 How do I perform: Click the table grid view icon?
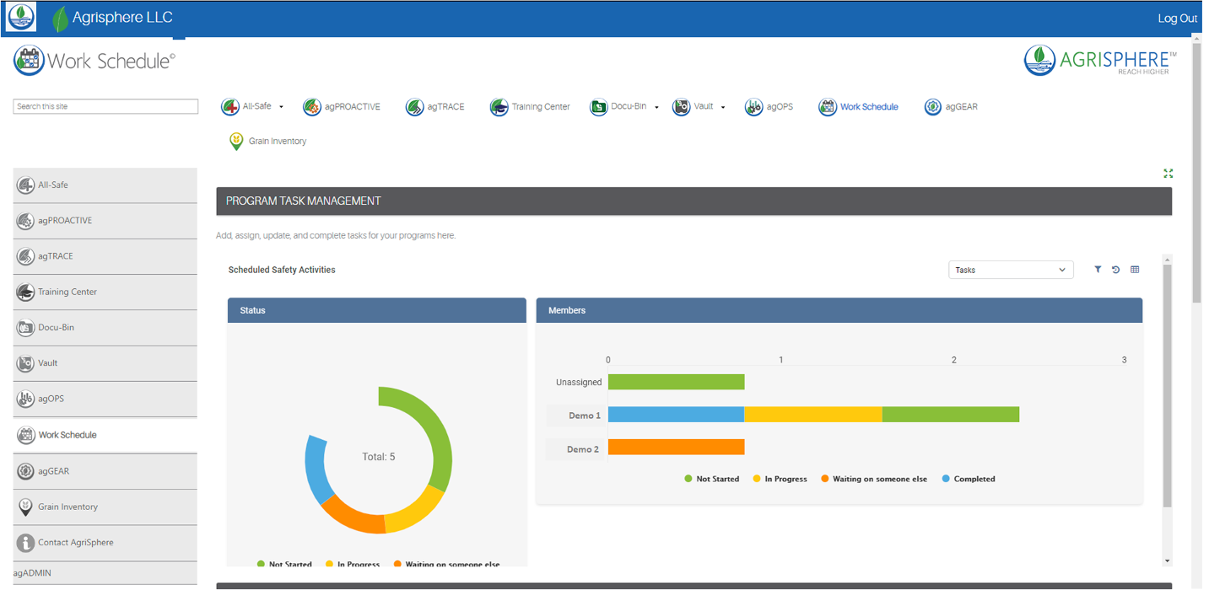pyautogui.click(x=1135, y=270)
